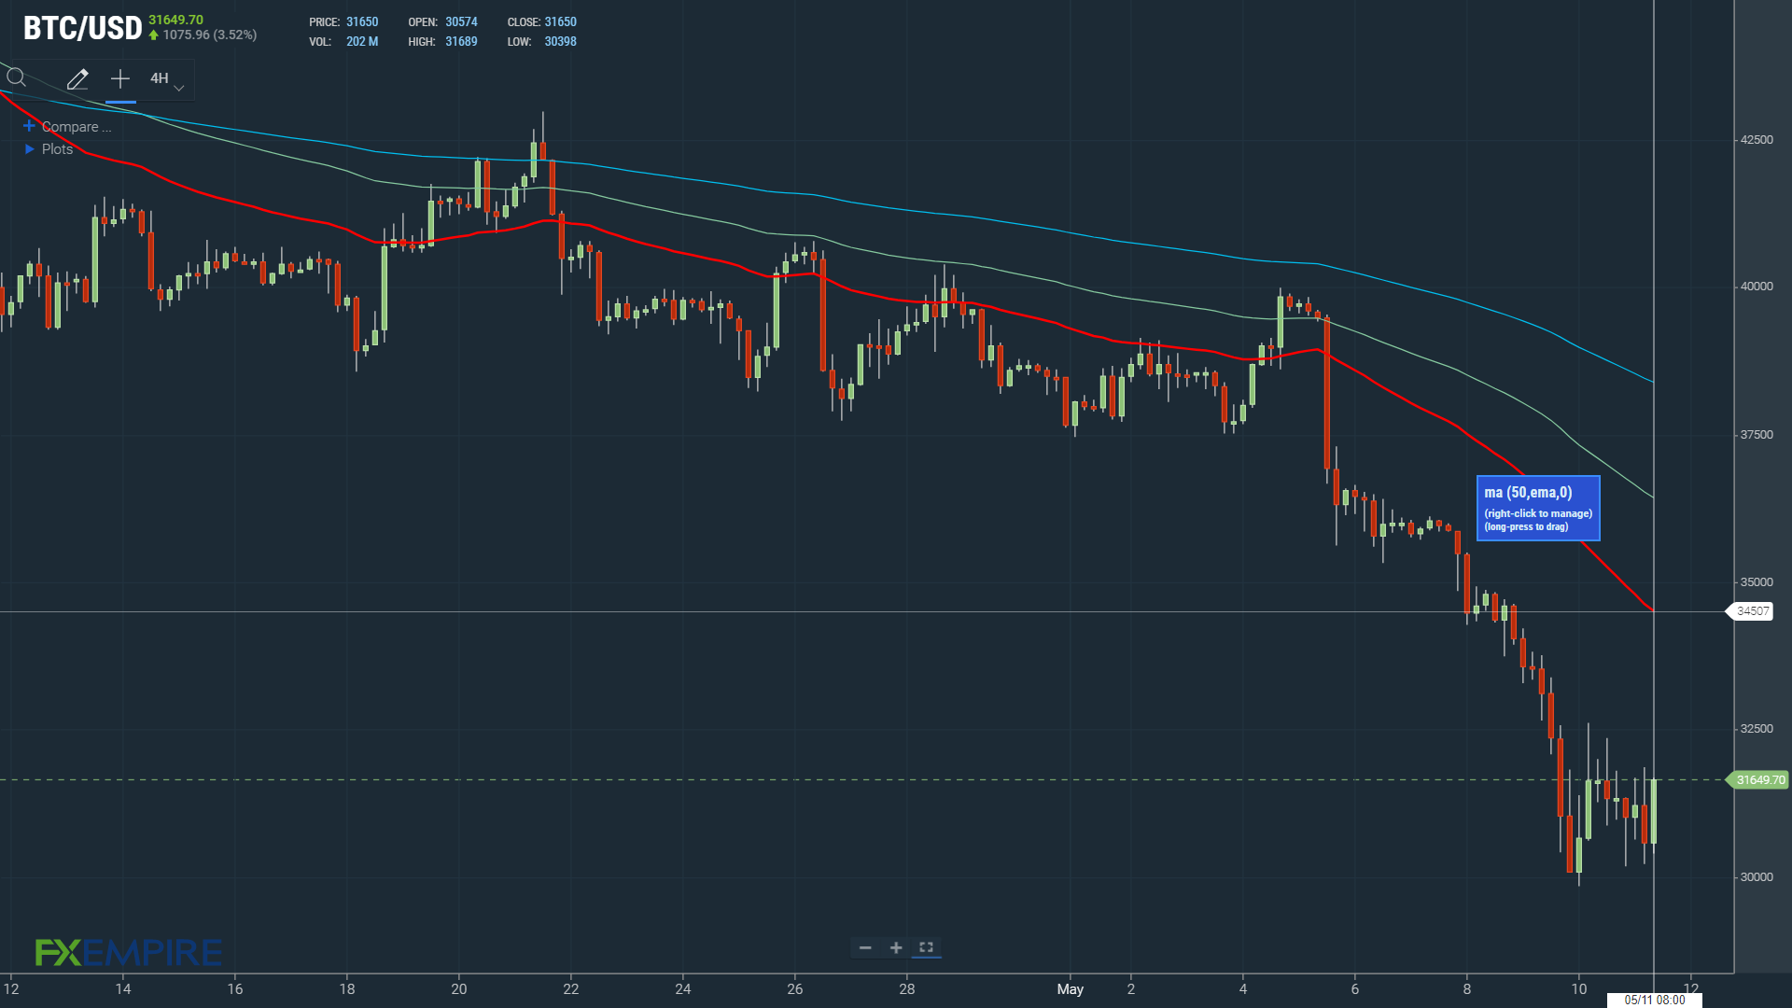This screenshot has width=1792, height=1008.
Task: Click the ma (50,ema,0) tooltip
Action: 1538,508
